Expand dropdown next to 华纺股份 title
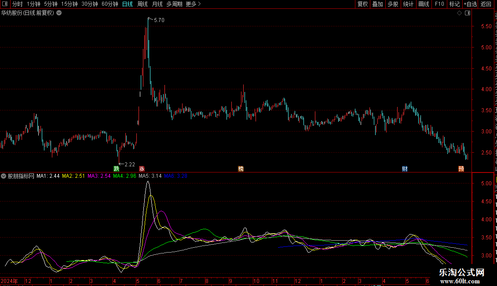 click(x=59, y=13)
